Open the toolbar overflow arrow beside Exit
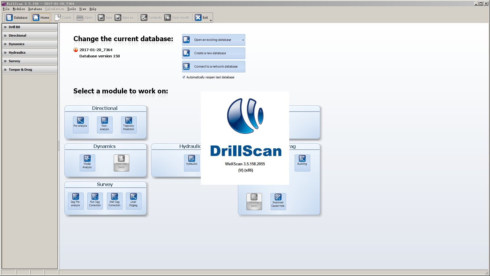This screenshot has height=276, width=490. pyautogui.click(x=211, y=20)
